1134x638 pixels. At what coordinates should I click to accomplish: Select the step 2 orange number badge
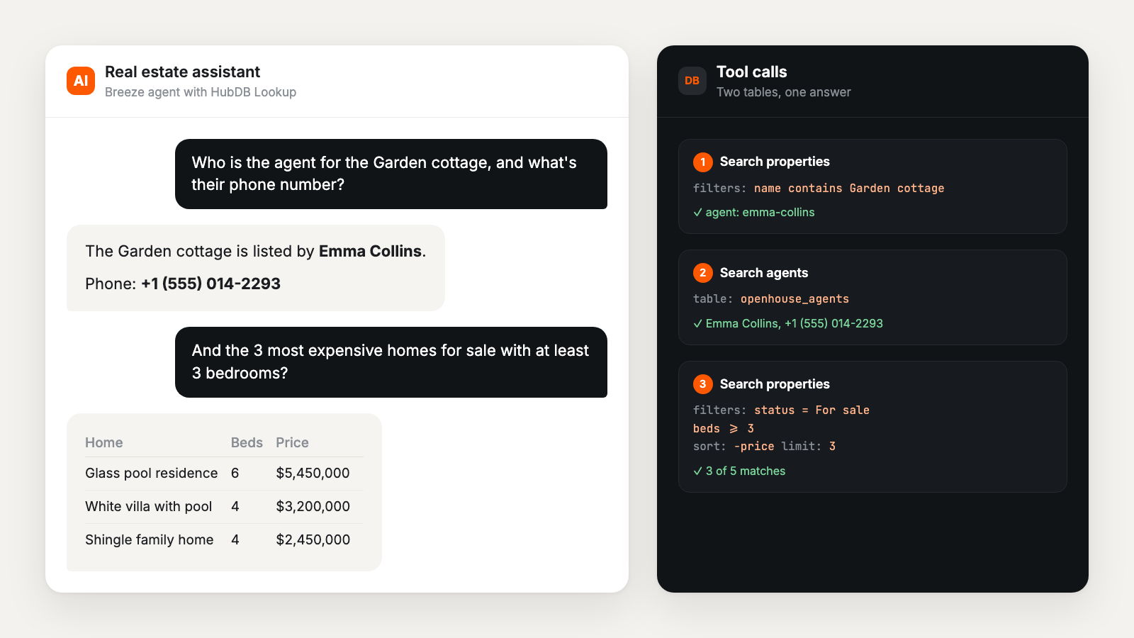[702, 273]
